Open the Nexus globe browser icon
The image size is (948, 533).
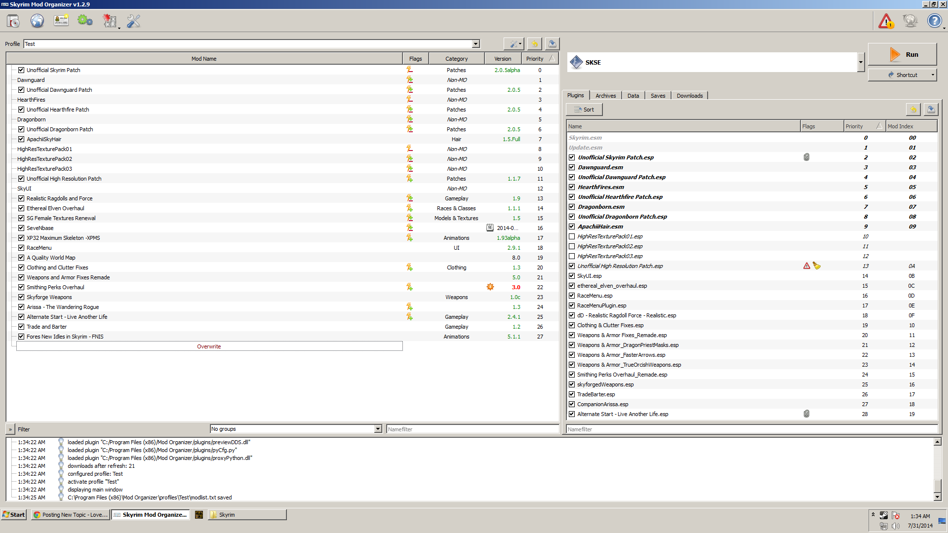[x=37, y=21]
